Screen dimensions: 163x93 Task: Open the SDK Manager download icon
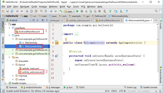pos(121,11)
